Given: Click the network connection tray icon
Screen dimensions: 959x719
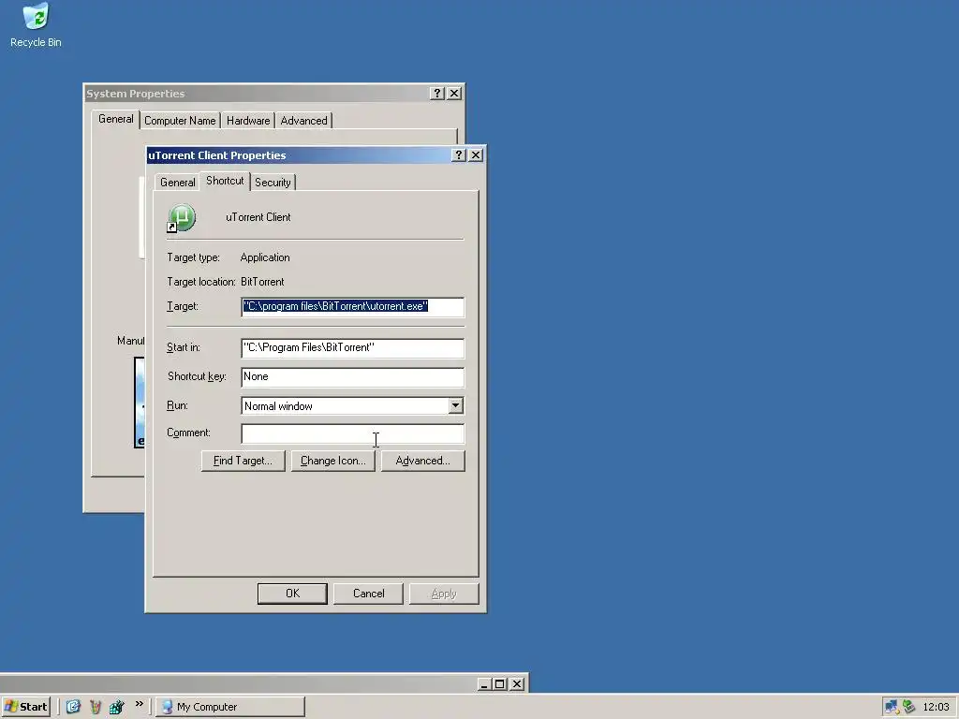Looking at the screenshot, I should pyautogui.click(x=892, y=707).
